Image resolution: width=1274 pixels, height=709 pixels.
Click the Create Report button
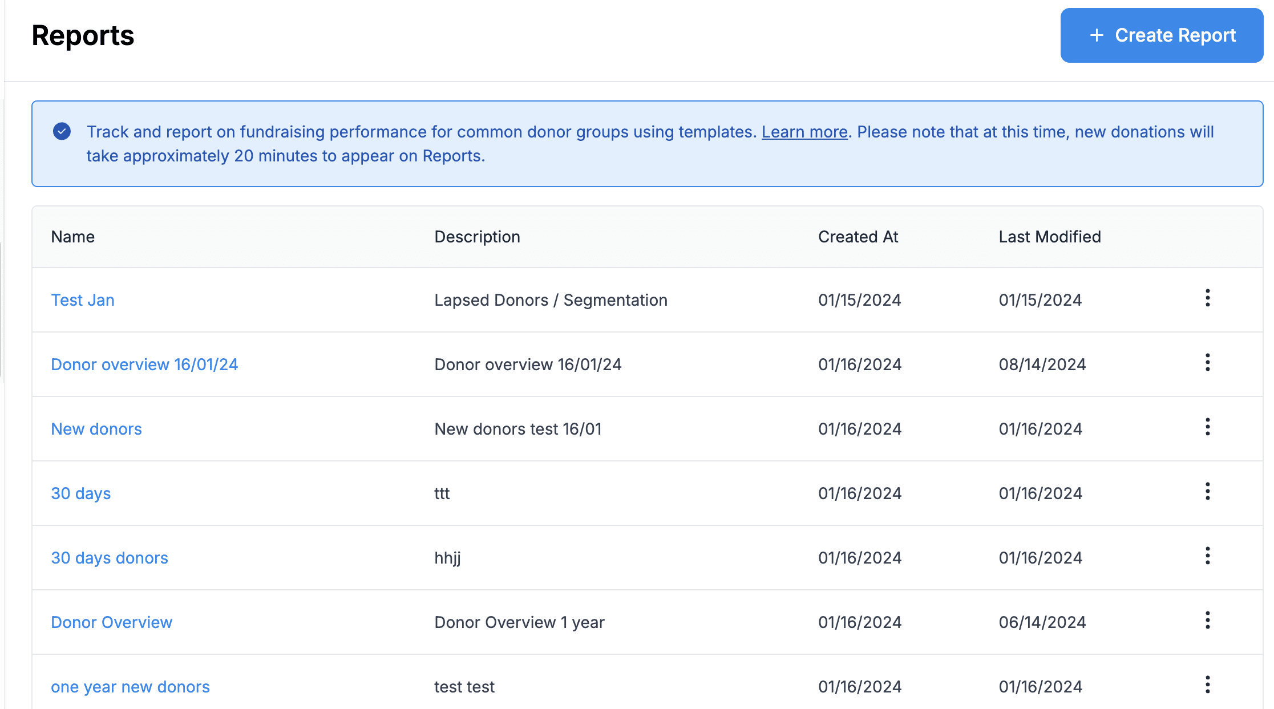coord(1161,35)
